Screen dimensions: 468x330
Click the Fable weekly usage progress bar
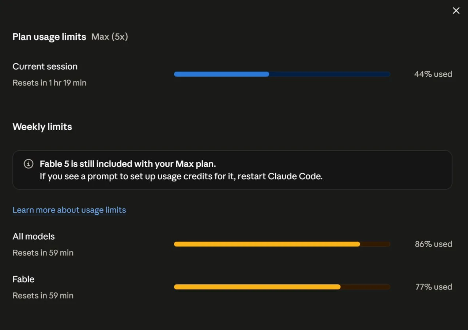tap(282, 287)
